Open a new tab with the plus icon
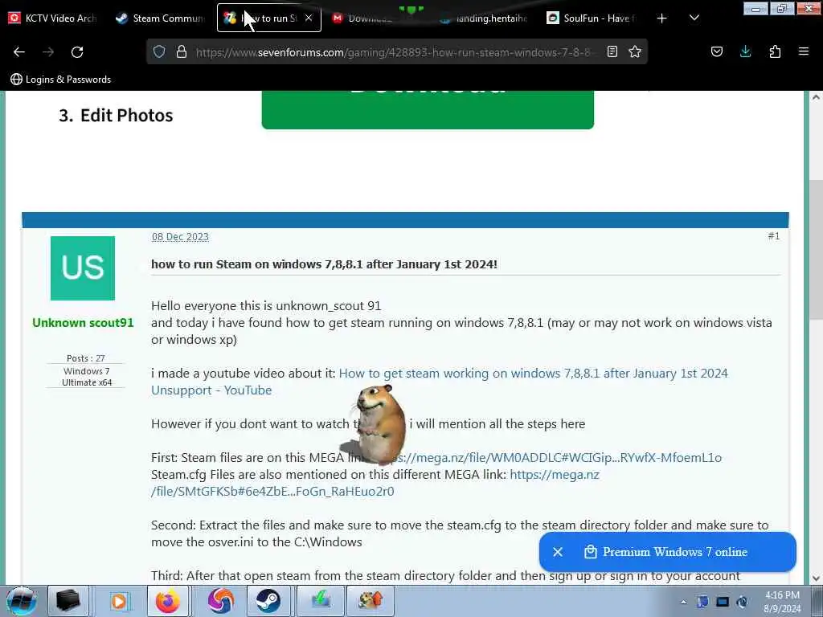This screenshot has width=823, height=617. (662, 18)
